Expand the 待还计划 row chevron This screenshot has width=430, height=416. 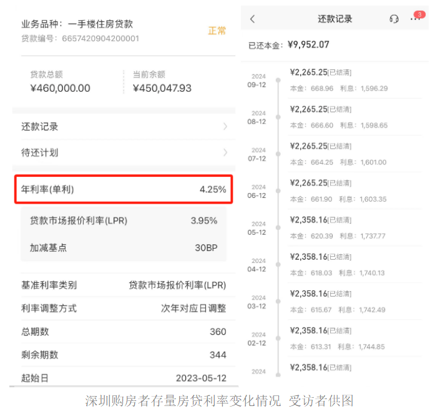coord(225,152)
